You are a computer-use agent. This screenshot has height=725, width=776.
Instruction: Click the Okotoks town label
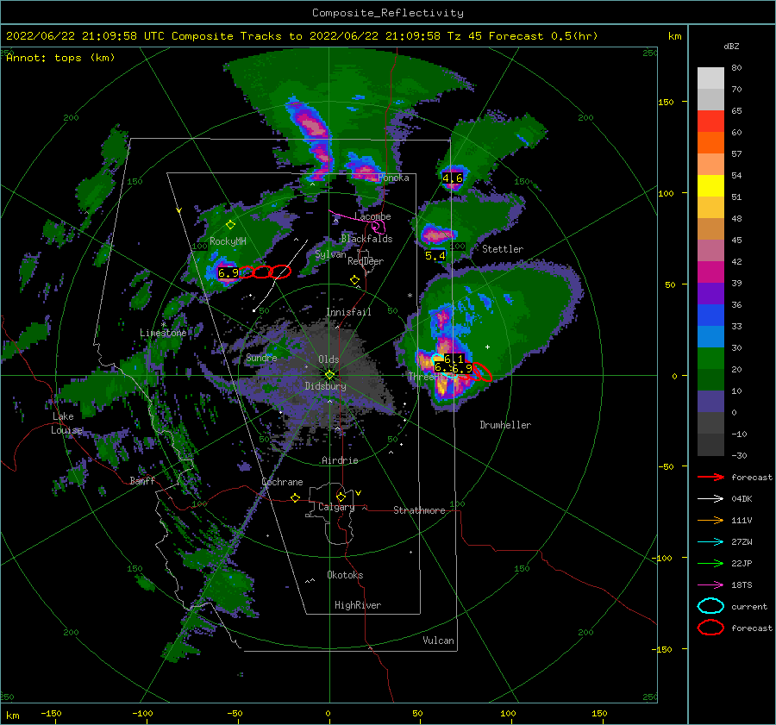coord(345,575)
